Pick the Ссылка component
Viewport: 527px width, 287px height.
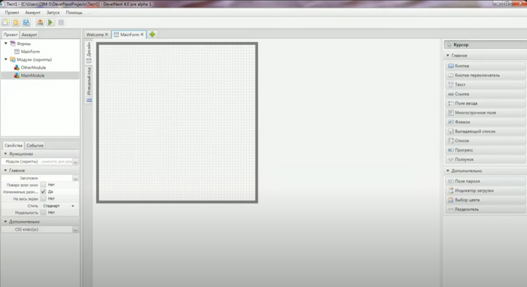pyautogui.click(x=486, y=94)
